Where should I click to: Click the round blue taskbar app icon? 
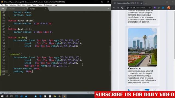click(x=36, y=96)
